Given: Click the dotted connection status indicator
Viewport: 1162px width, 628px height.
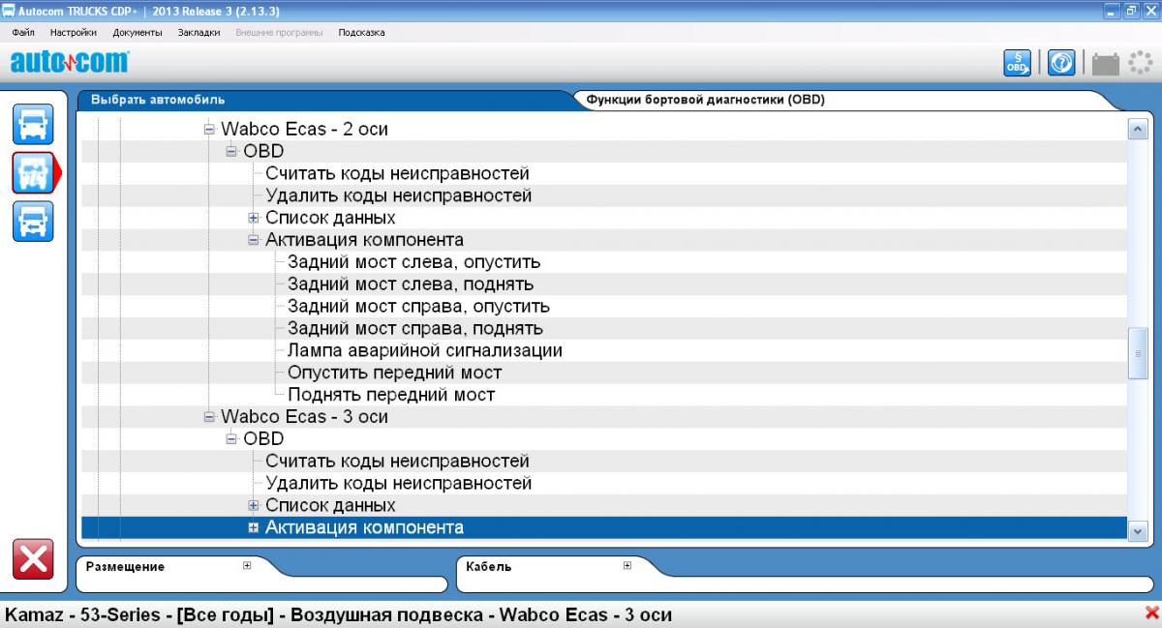Looking at the screenshot, I should click(1141, 63).
